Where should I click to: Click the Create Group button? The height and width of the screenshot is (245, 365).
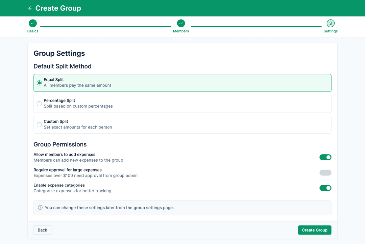[314, 230]
